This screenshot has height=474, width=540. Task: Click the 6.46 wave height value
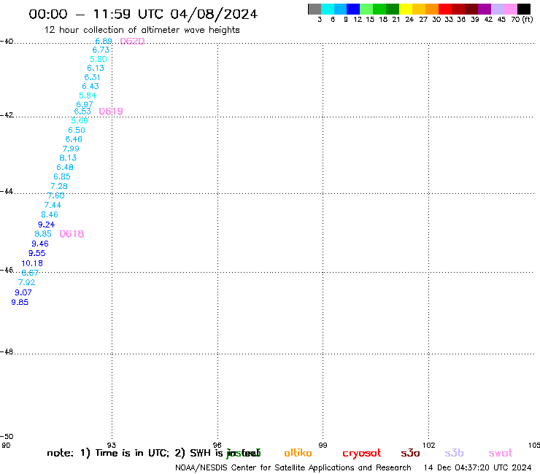74,139
